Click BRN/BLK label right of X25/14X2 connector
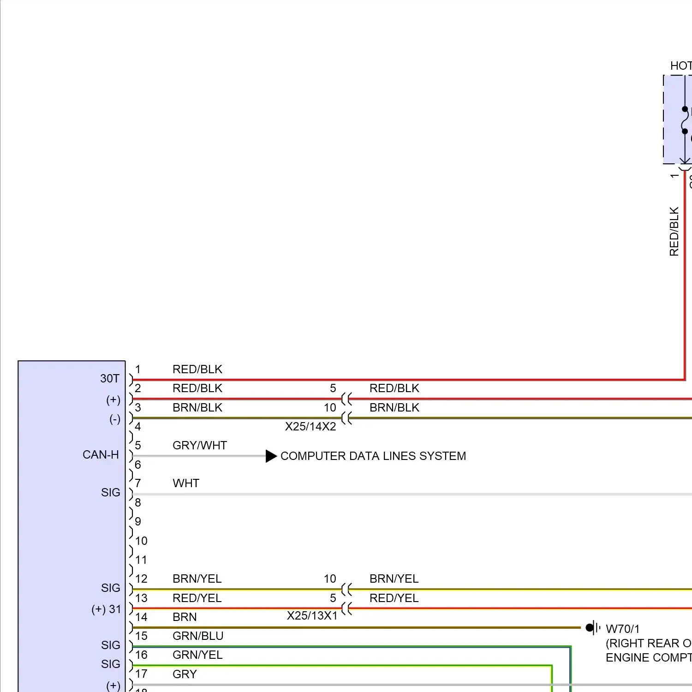This screenshot has height=692, width=692. (394, 408)
